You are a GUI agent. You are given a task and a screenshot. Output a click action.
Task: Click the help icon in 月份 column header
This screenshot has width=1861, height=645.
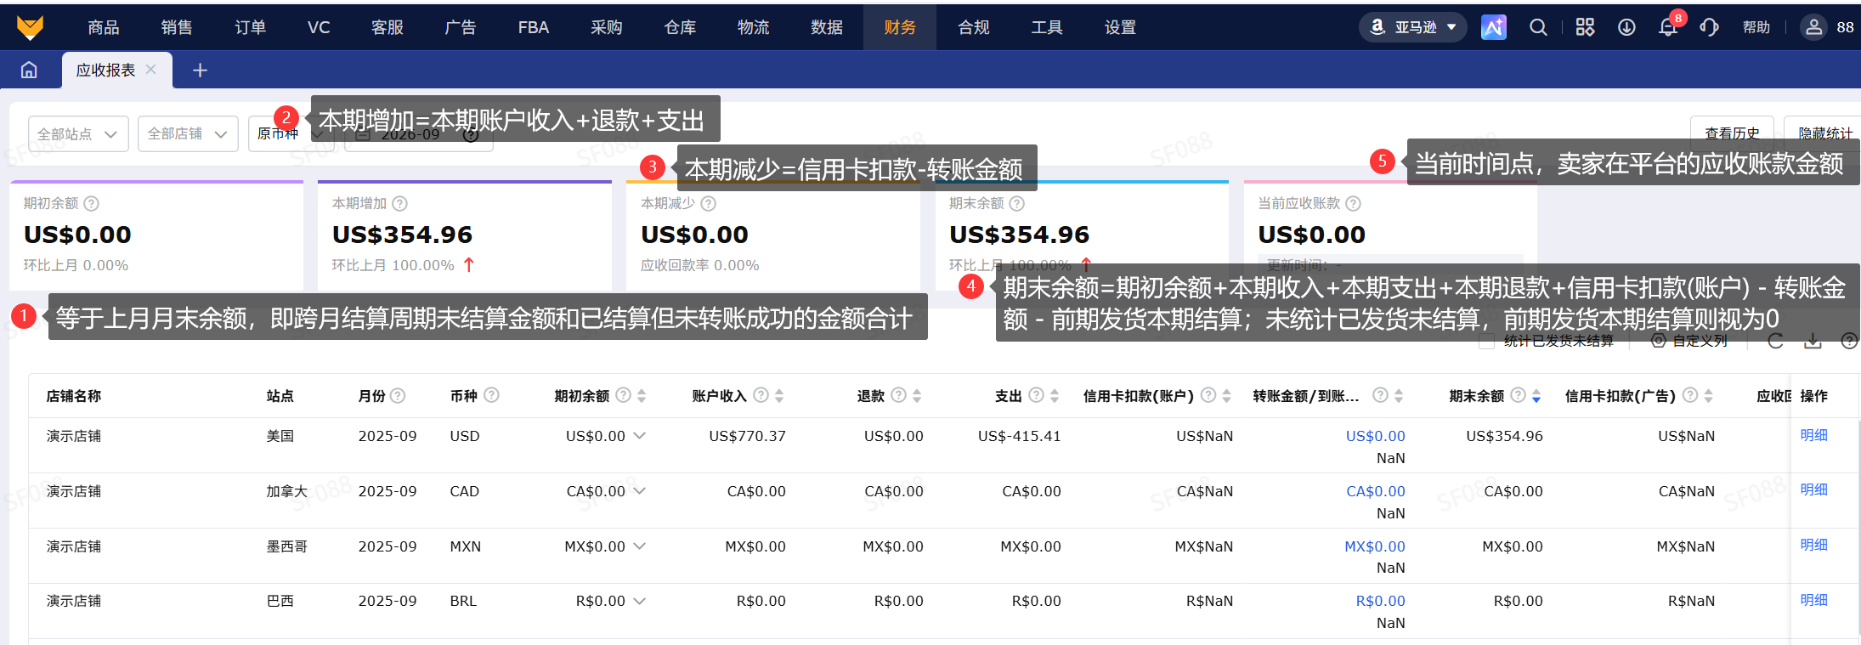[397, 395]
